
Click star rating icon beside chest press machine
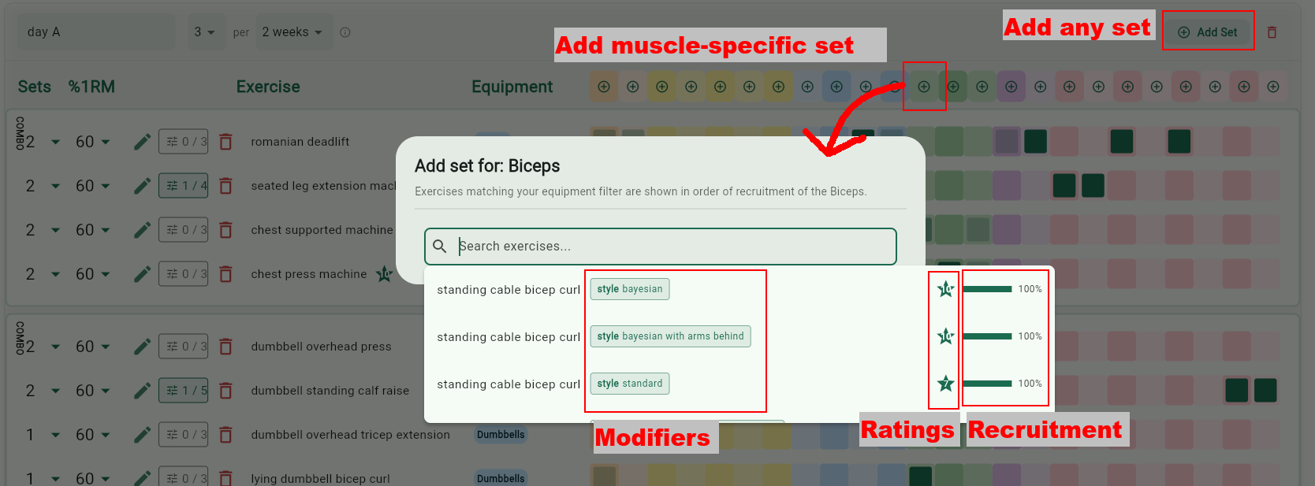coord(384,274)
